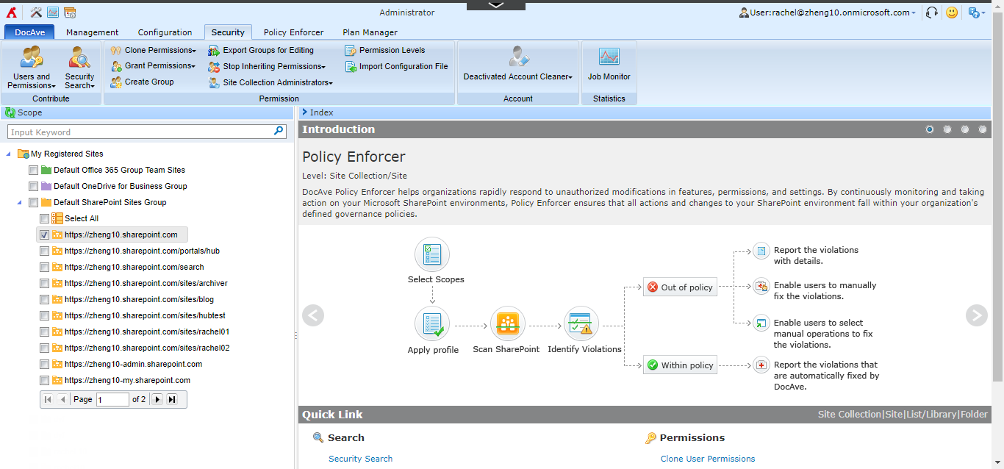Uncheck the https://zheng10.sharepoint.com site checkbox

point(43,234)
